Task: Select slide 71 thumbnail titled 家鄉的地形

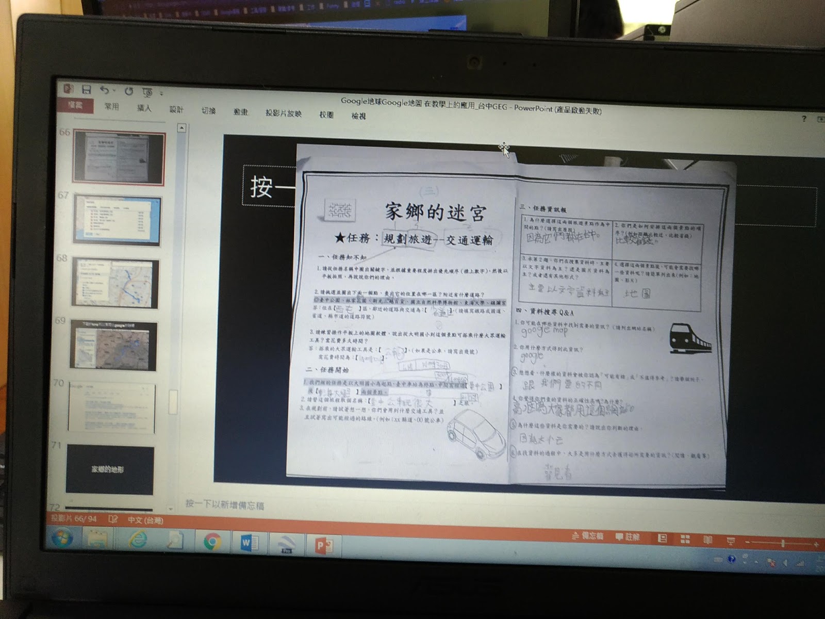Action: coord(110,470)
